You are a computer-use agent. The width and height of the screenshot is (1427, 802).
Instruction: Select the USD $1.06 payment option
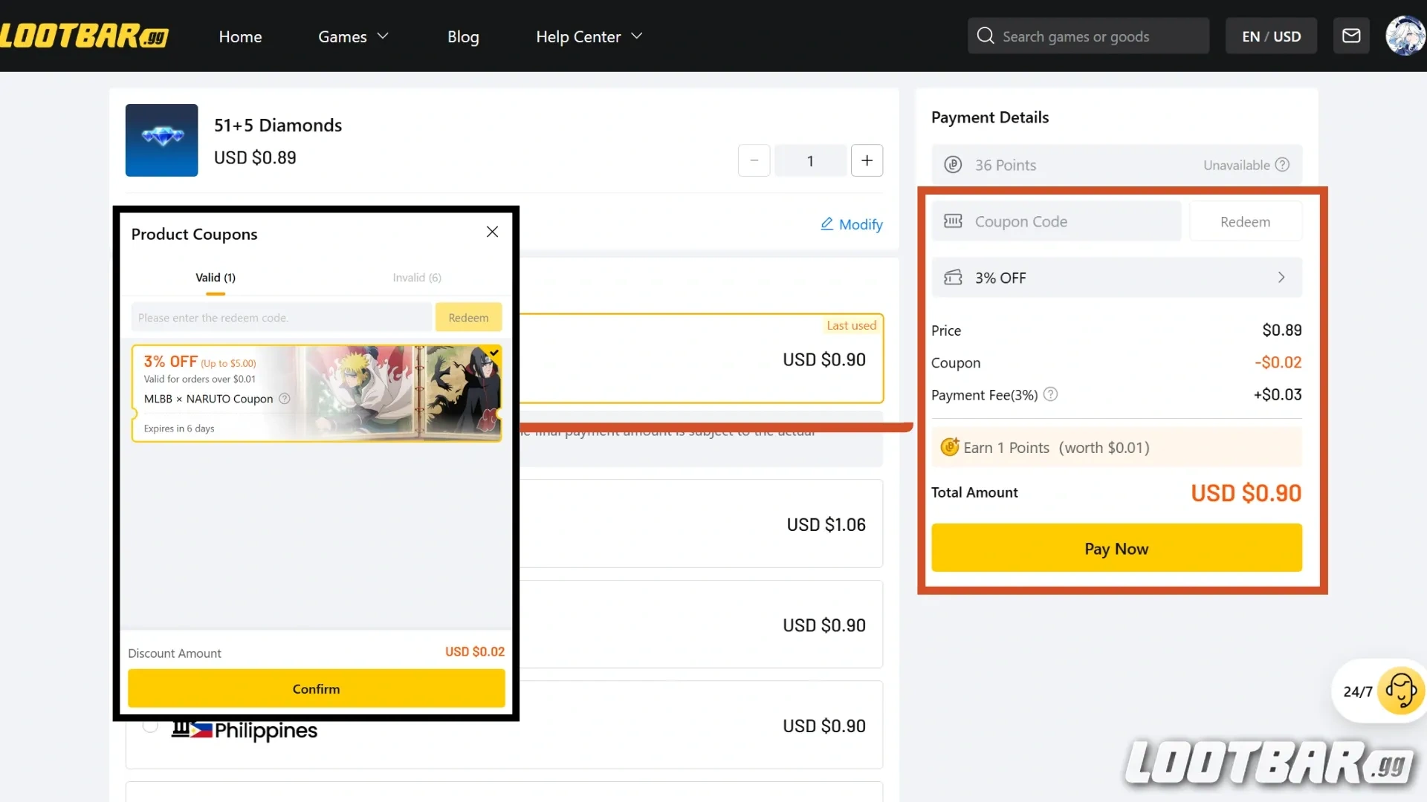[702, 524]
